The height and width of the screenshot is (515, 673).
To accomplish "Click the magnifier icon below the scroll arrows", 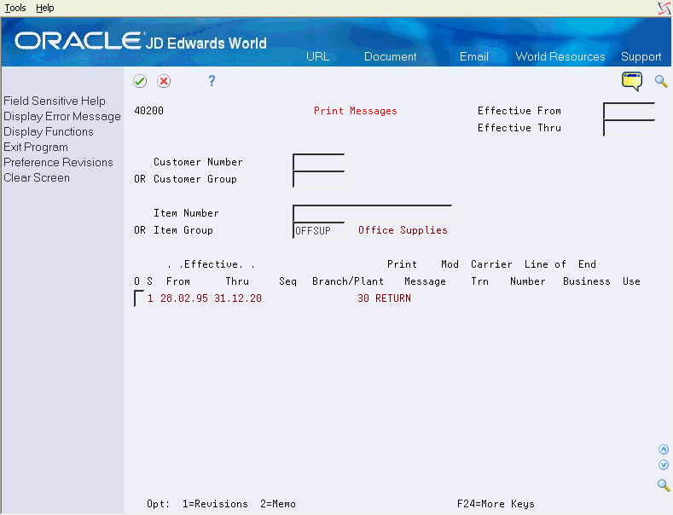I will tap(664, 485).
